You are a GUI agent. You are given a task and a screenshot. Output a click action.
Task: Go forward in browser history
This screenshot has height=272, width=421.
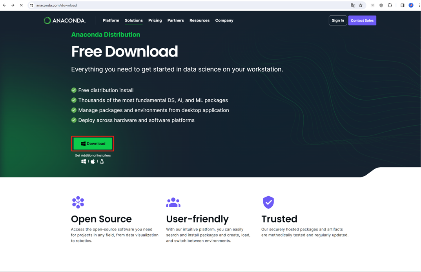13,5
